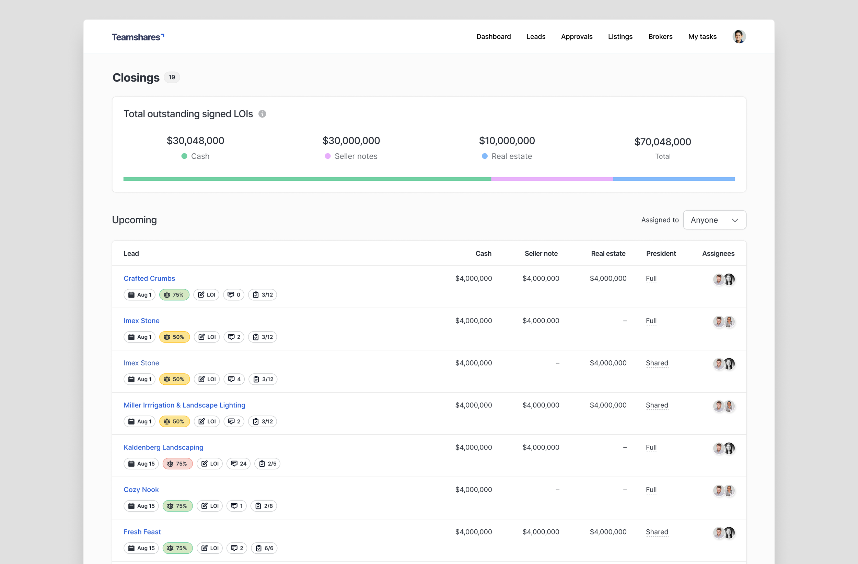Click Crafted Crumbs 75% probability scale badge
This screenshot has height=564, width=858.
click(x=174, y=295)
